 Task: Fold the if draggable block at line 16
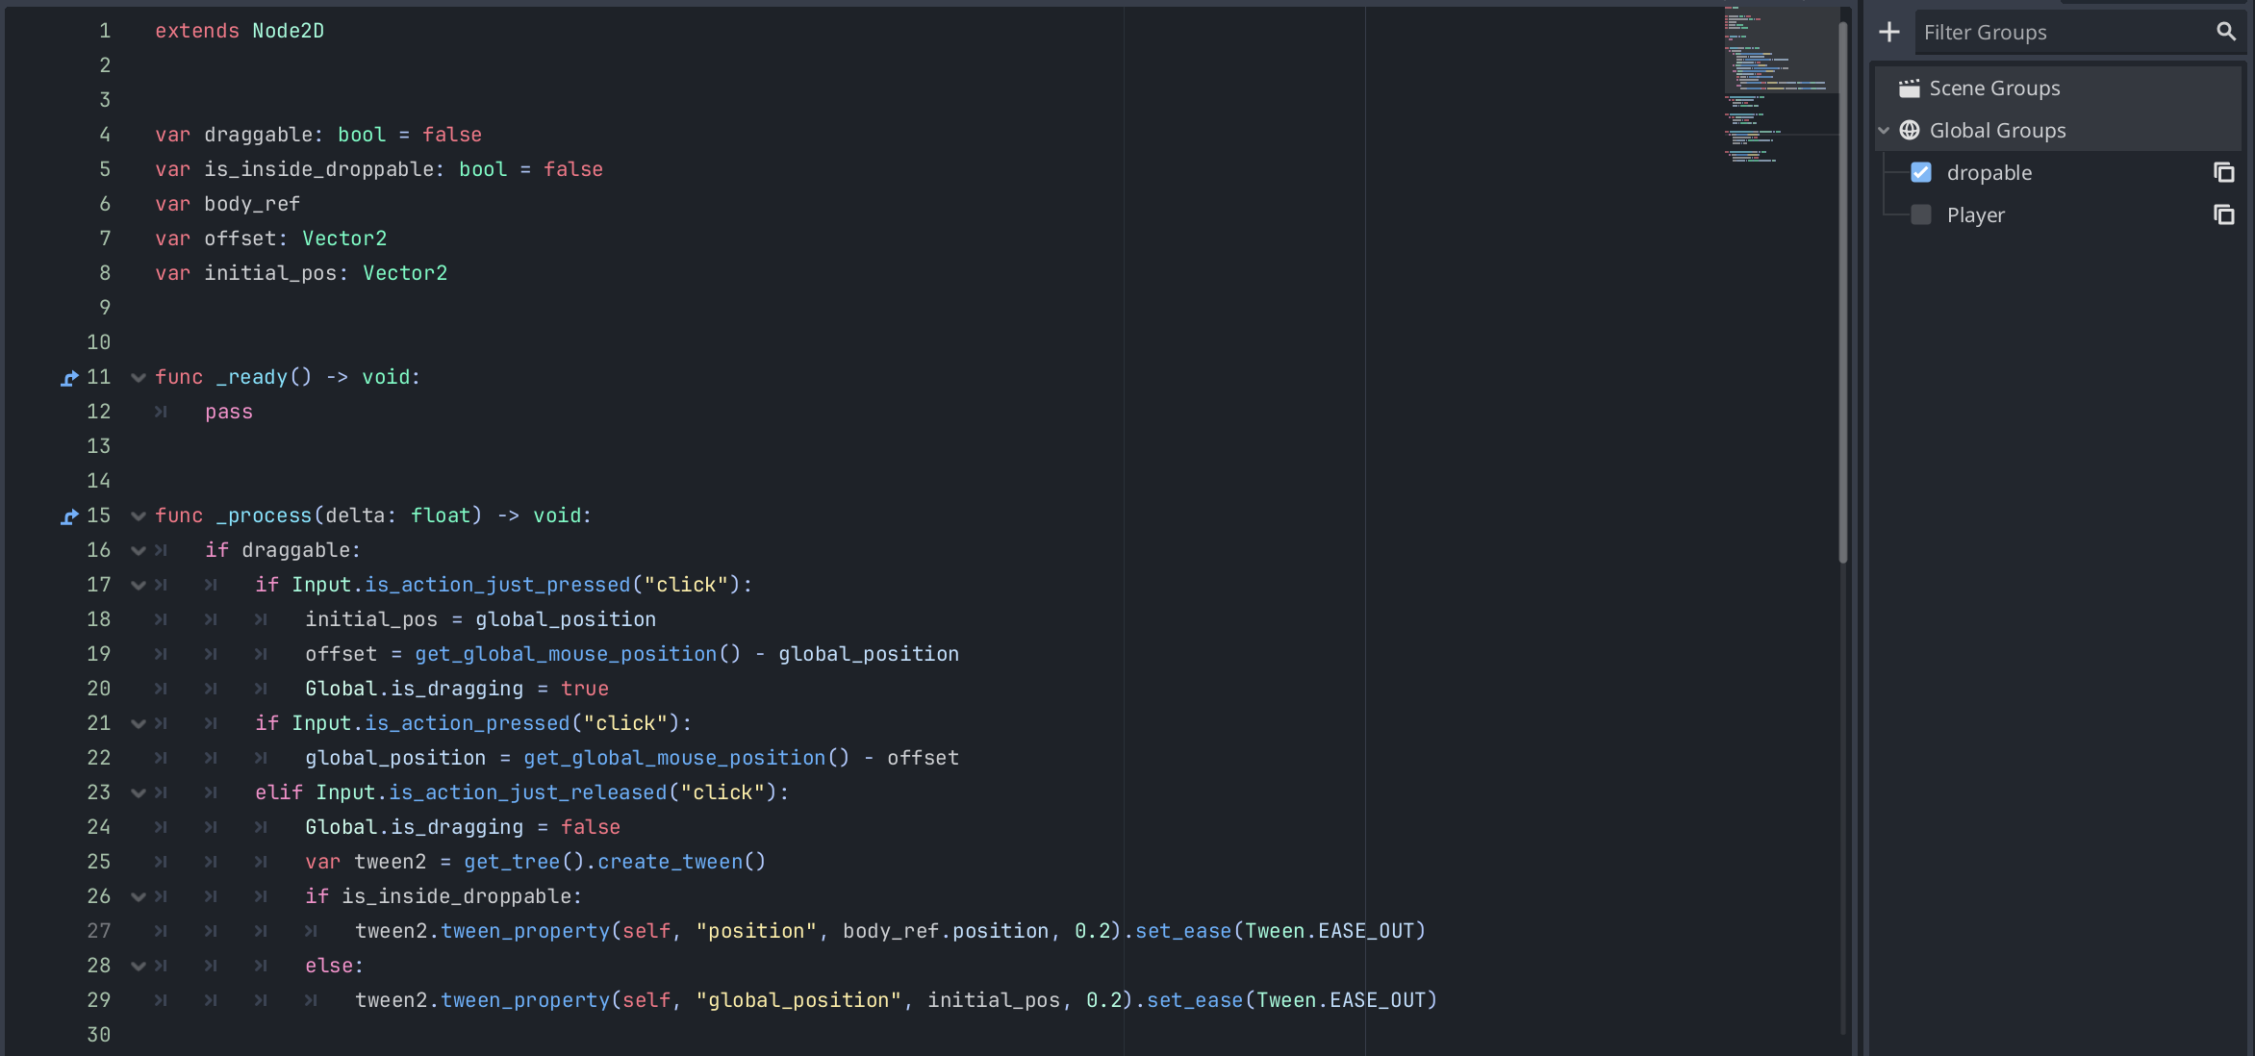(139, 551)
